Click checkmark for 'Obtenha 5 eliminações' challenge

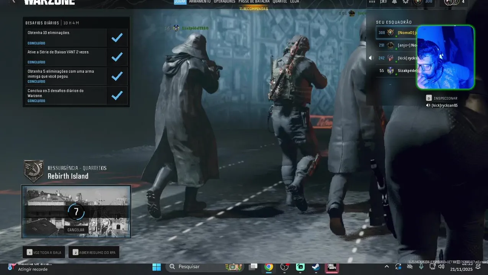117,76
